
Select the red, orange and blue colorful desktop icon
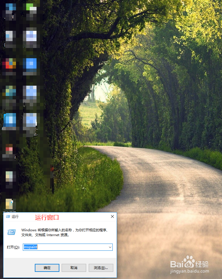[9, 64]
